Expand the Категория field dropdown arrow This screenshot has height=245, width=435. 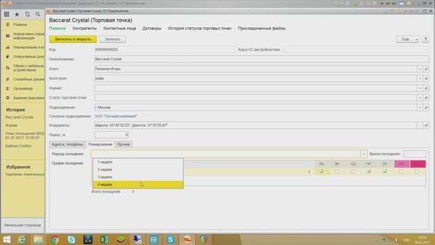[420, 79]
